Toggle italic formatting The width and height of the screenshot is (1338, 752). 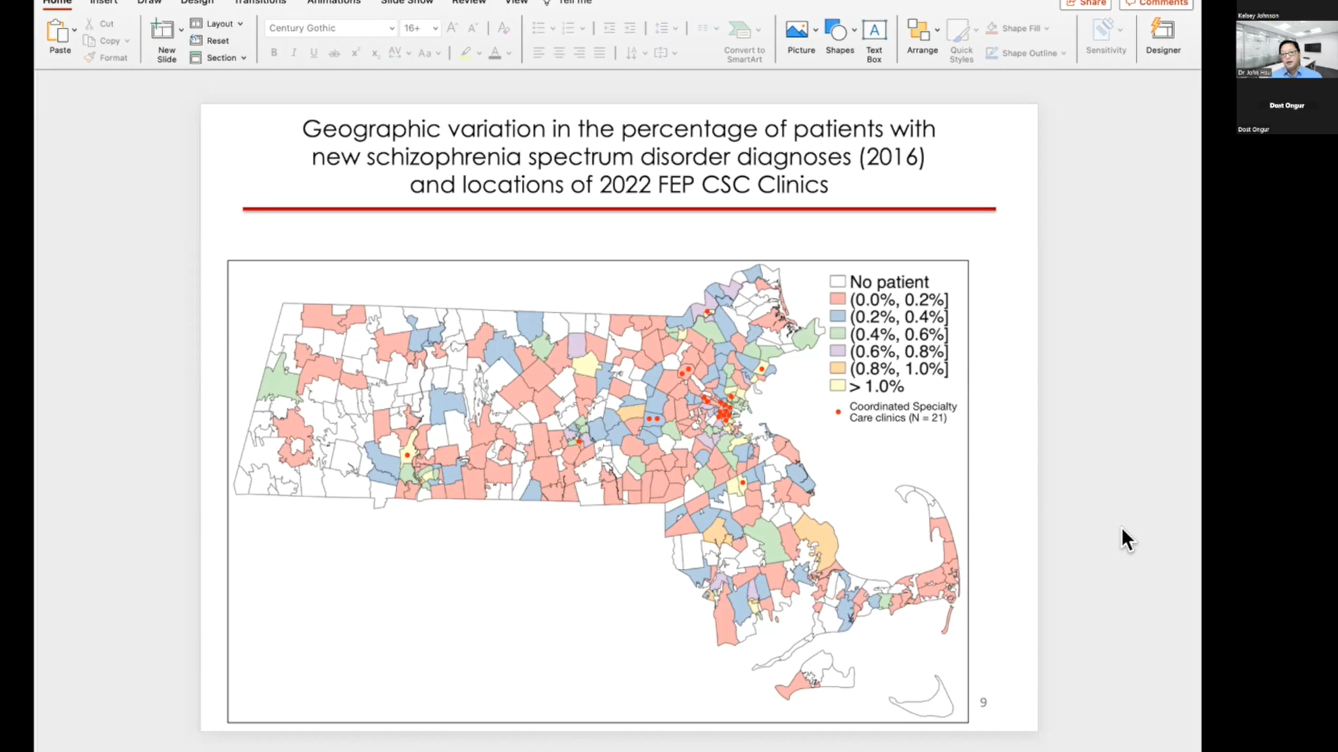(x=294, y=53)
